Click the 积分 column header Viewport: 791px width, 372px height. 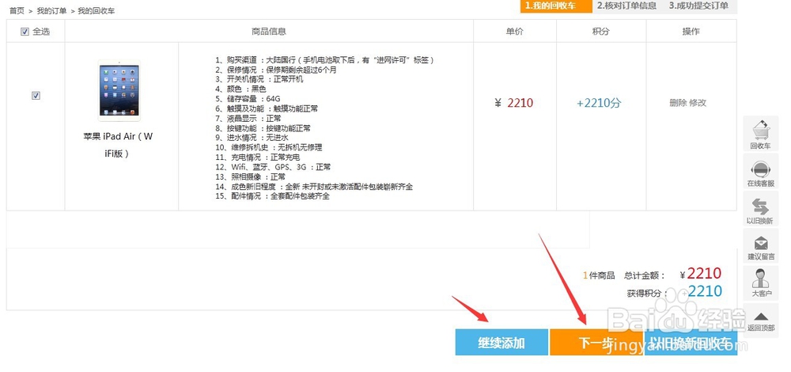pos(601,32)
